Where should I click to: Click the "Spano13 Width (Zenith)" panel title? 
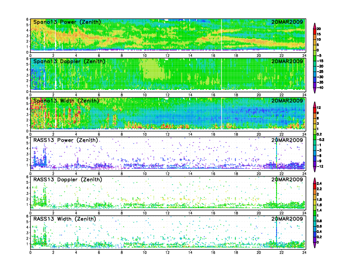(66, 101)
